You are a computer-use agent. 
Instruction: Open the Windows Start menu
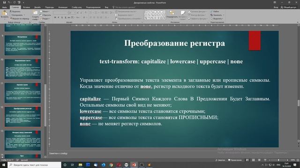[x=4, y=165]
